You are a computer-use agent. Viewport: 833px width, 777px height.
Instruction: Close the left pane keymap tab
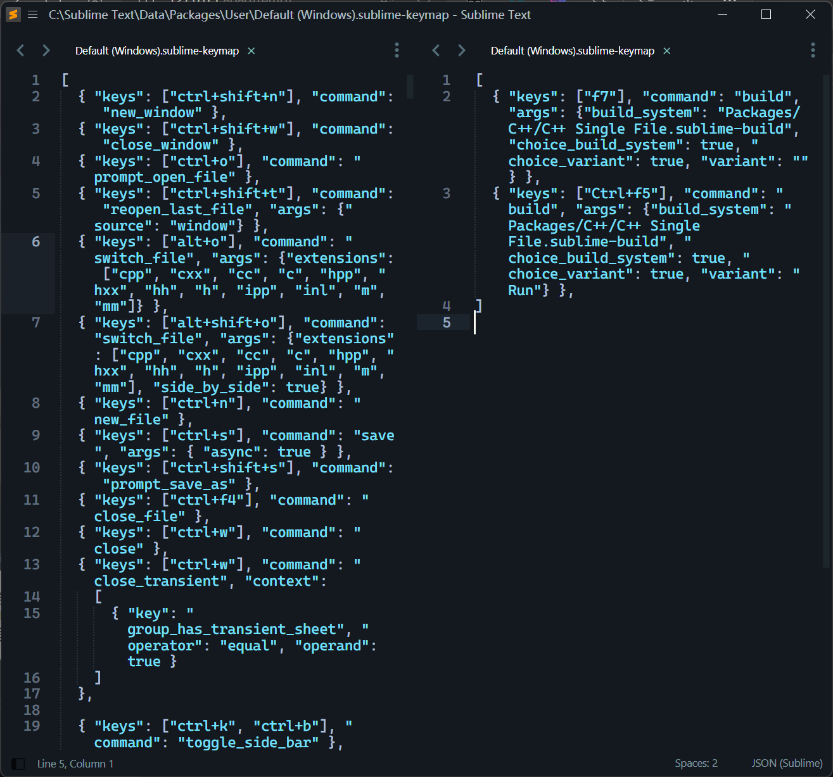tap(251, 51)
